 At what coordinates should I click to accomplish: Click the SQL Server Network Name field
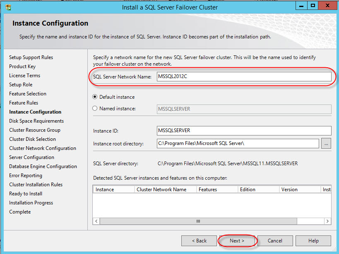point(244,77)
